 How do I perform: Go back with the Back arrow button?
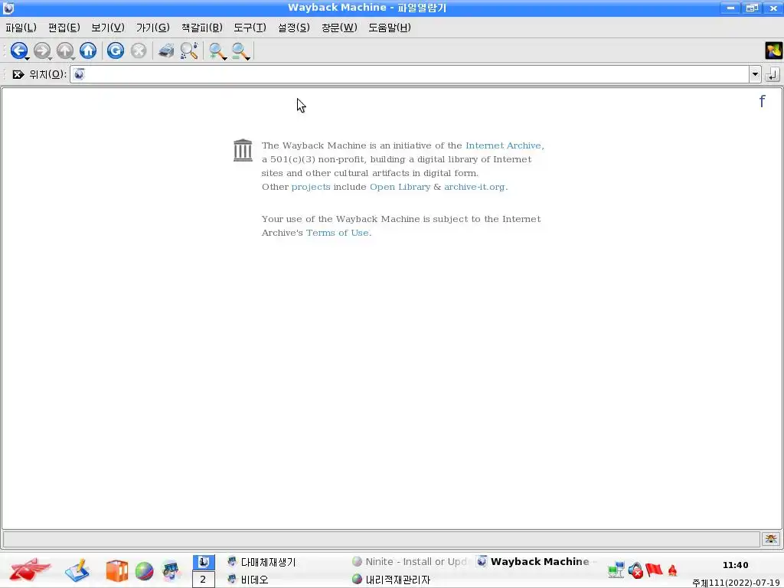click(18, 51)
